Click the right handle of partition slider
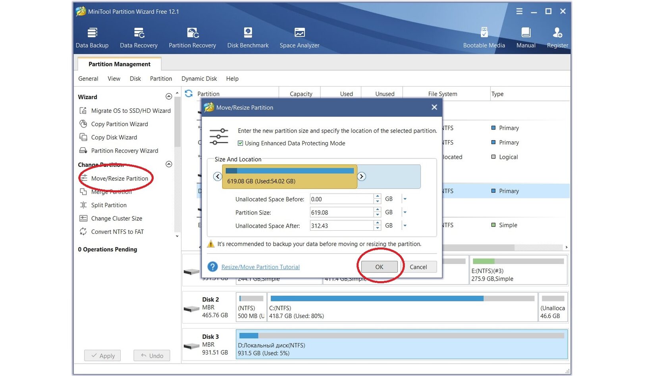The height and width of the screenshot is (376, 667). click(361, 176)
